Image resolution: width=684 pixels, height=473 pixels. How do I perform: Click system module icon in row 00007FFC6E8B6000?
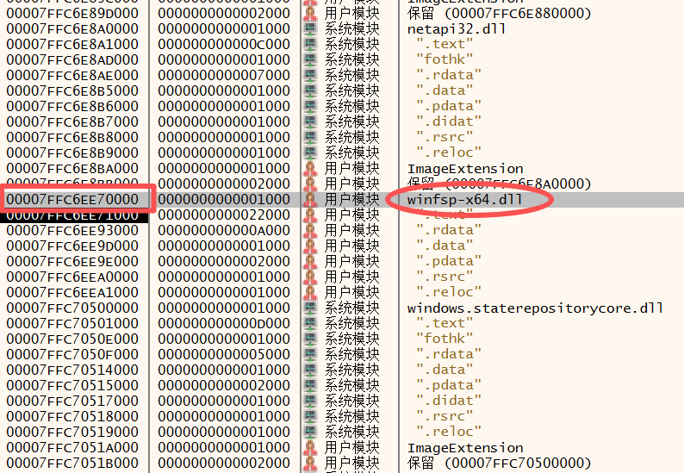point(310,106)
